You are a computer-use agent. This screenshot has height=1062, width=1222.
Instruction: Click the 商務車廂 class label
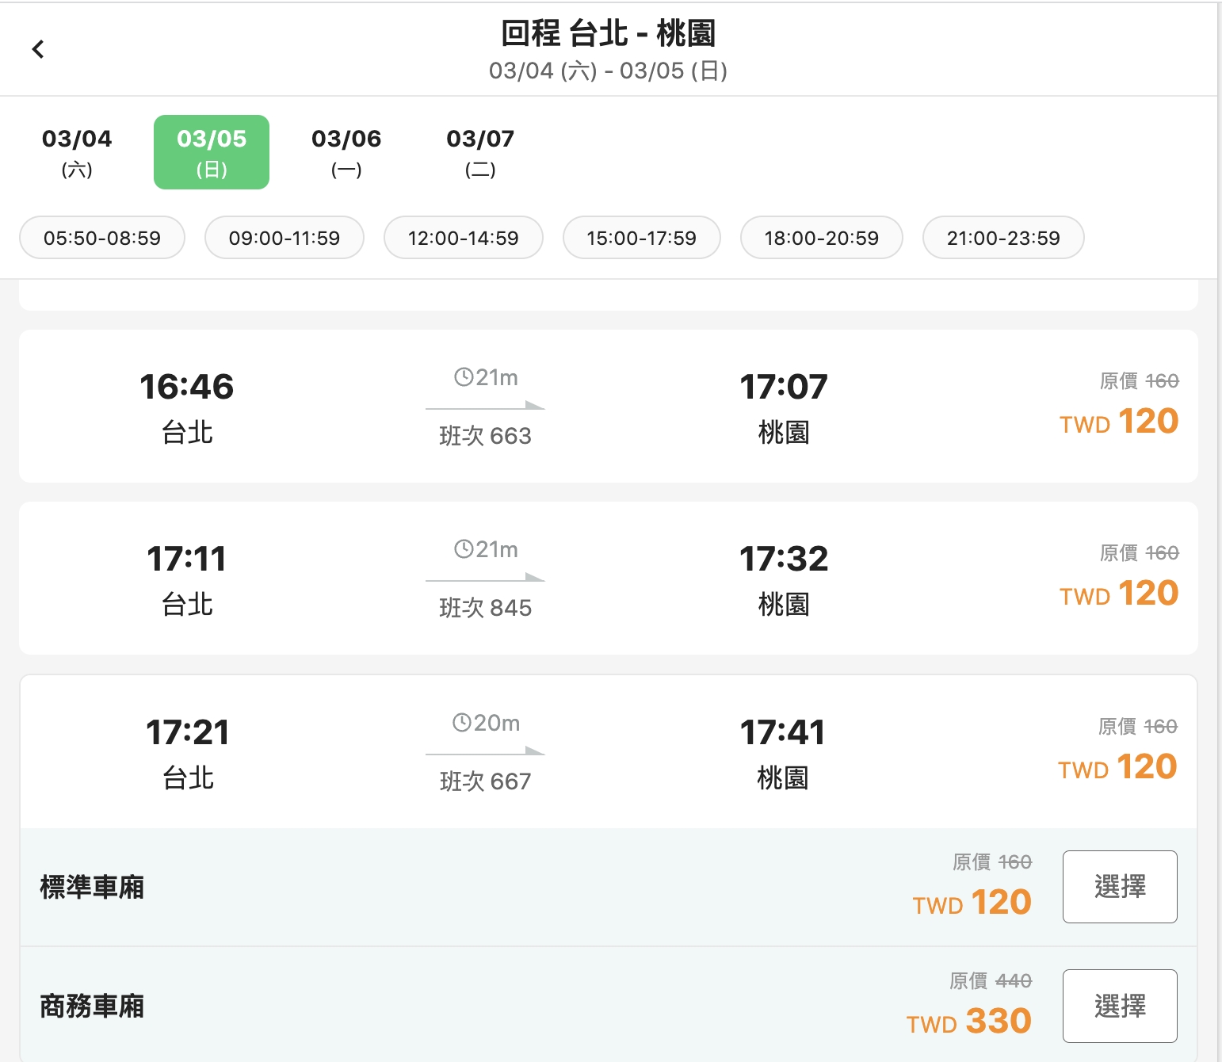coord(92,1006)
